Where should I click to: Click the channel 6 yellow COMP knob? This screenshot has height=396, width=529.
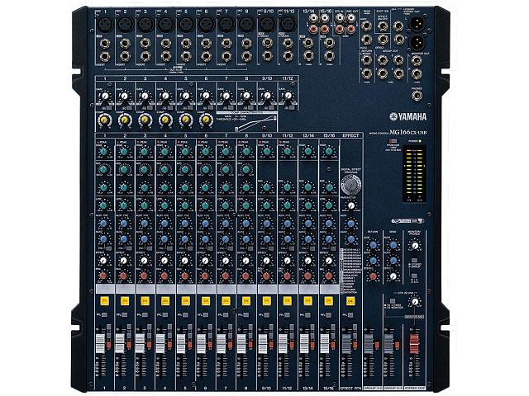[205, 120]
